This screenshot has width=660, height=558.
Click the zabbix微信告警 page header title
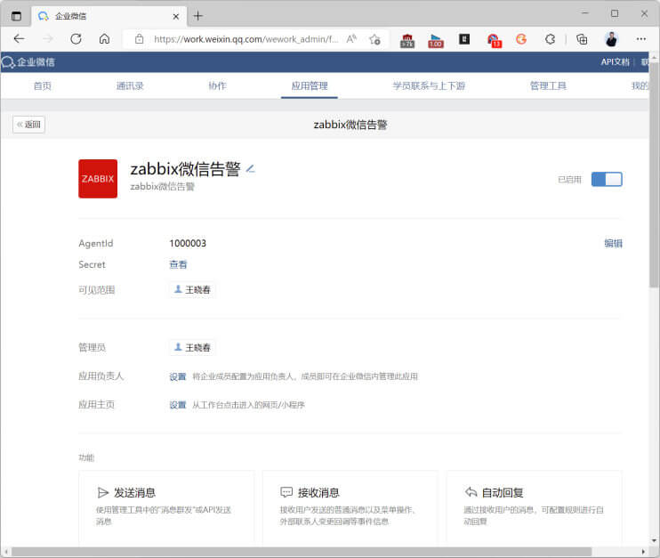click(x=350, y=125)
